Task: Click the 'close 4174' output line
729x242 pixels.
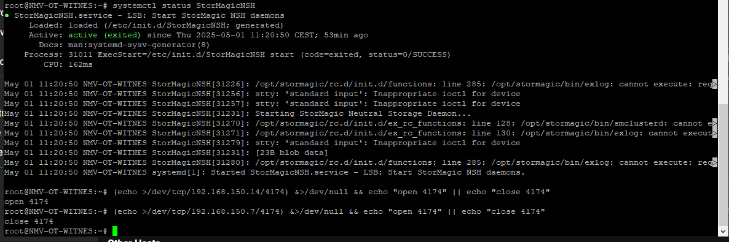Action: (x=29, y=222)
